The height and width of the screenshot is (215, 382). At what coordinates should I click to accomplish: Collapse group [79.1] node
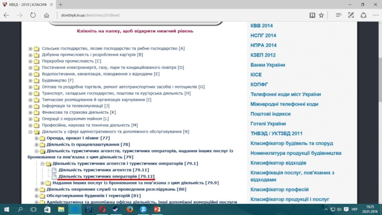pyautogui.click(x=42, y=164)
